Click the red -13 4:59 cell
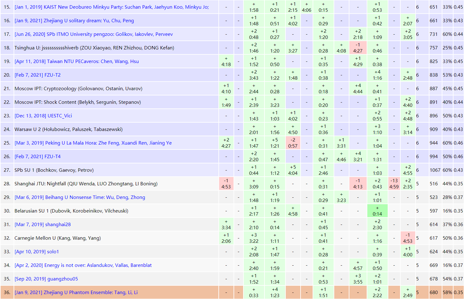The image size is (464, 299). pyautogui.click(x=394, y=183)
